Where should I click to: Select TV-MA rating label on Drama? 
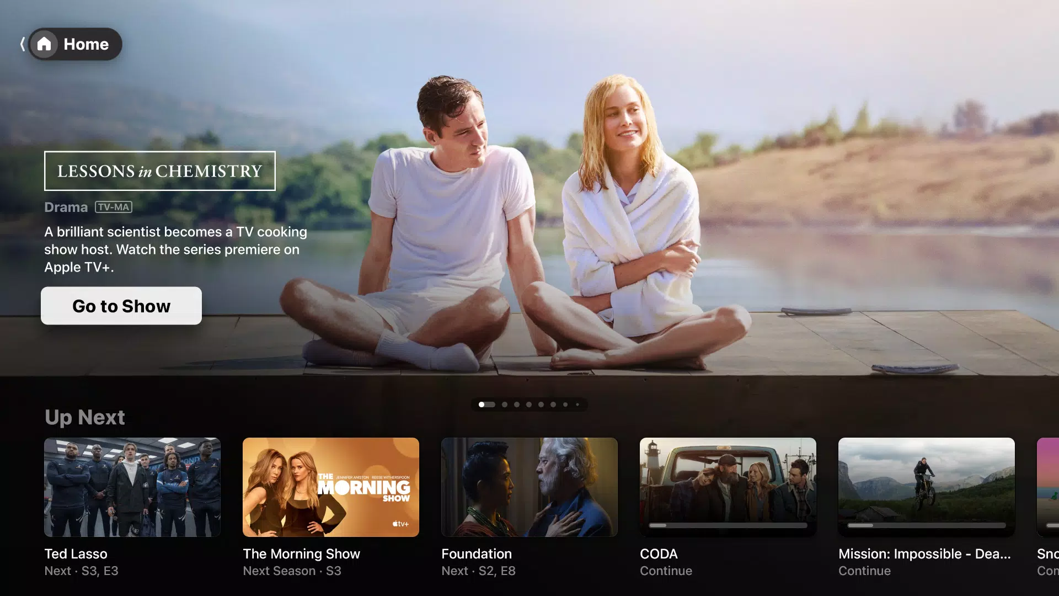pos(113,206)
